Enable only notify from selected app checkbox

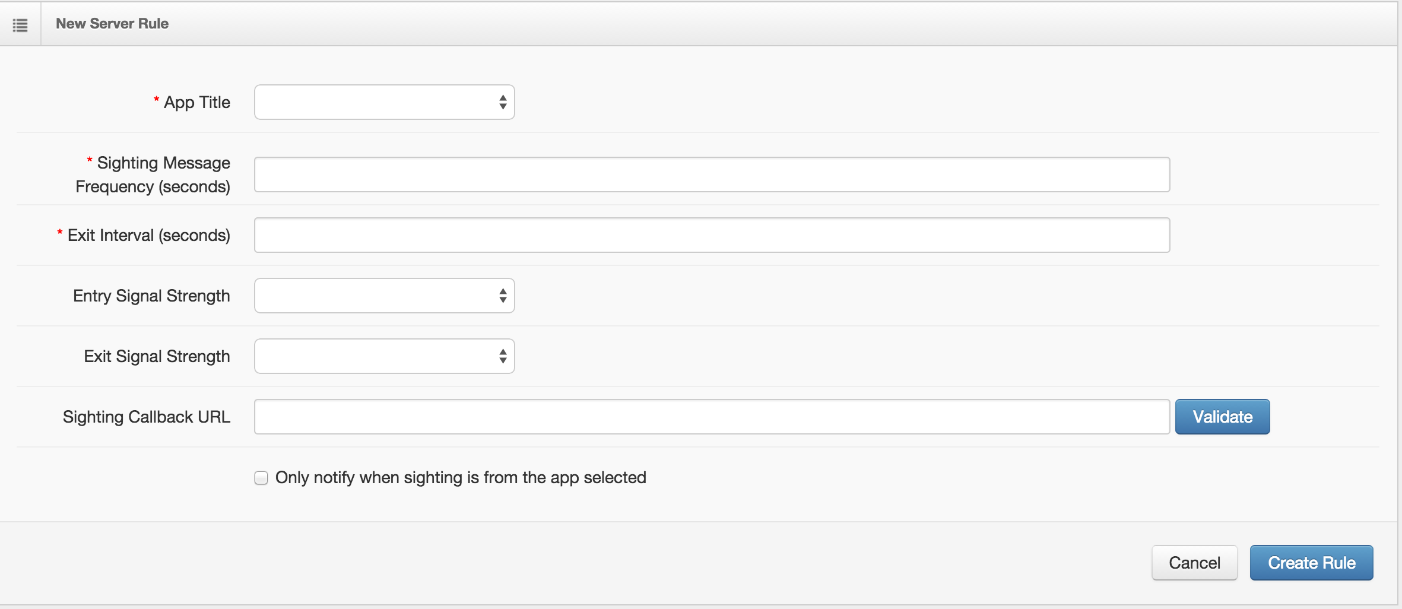(x=261, y=478)
